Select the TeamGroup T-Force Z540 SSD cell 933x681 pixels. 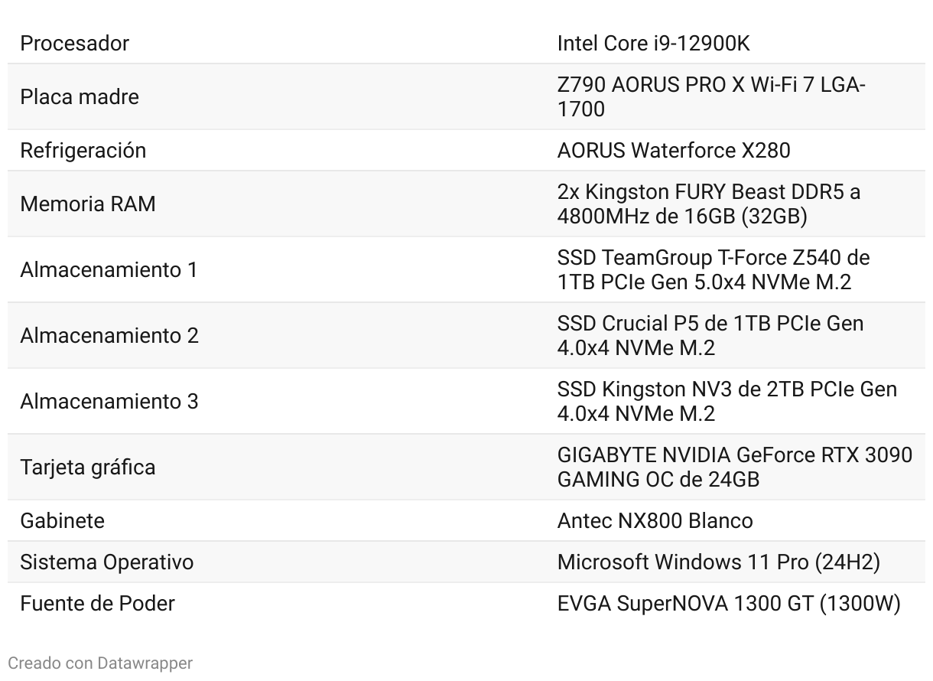[x=713, y=270]
